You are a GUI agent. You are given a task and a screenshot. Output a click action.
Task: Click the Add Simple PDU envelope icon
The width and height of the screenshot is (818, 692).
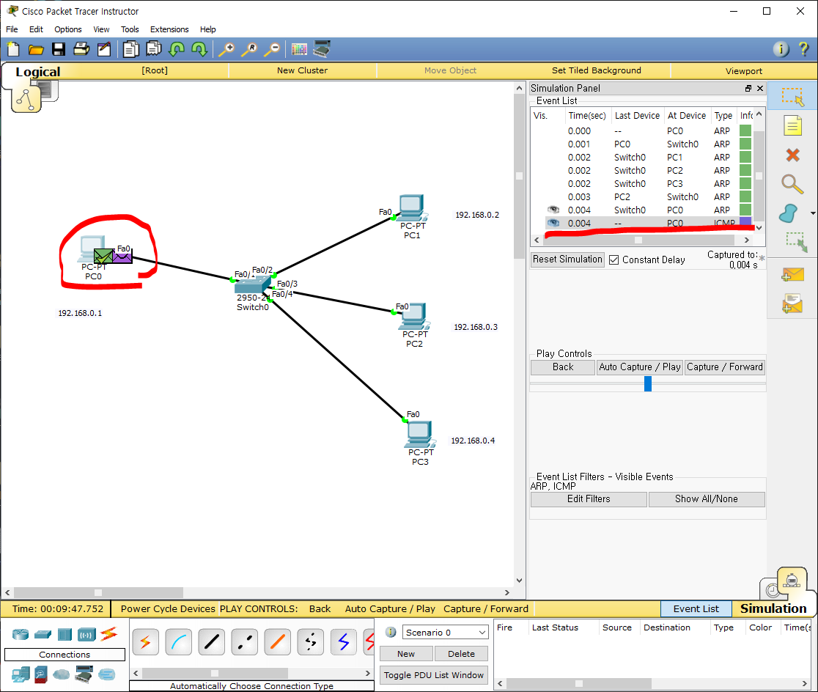point(792,274)
